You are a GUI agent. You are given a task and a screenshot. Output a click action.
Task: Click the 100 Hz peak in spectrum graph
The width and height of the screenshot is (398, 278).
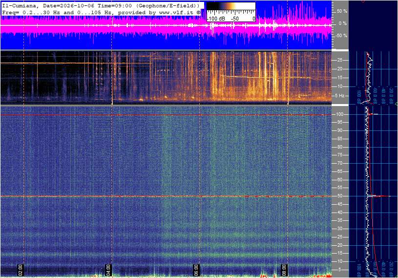[x=373, y=114]
